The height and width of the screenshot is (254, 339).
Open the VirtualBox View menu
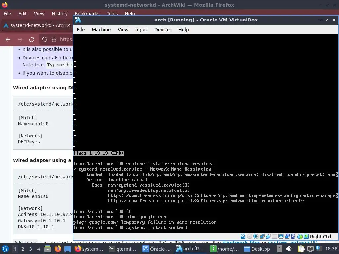(x=123, y=30)
